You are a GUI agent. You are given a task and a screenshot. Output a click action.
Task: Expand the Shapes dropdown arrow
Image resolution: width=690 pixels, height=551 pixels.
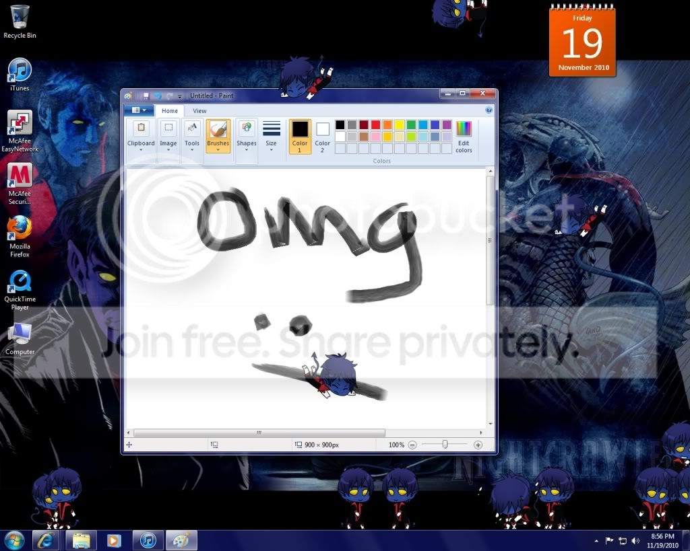[x=247, y=150]
